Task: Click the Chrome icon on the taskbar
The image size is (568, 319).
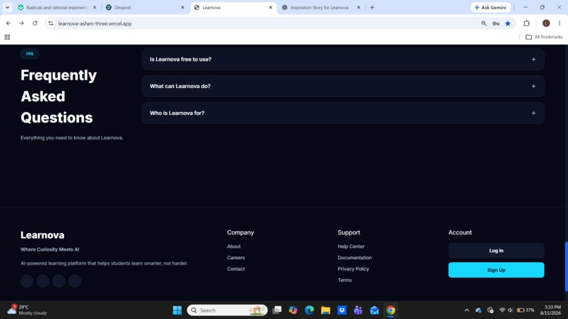Action: click(390, 311)
